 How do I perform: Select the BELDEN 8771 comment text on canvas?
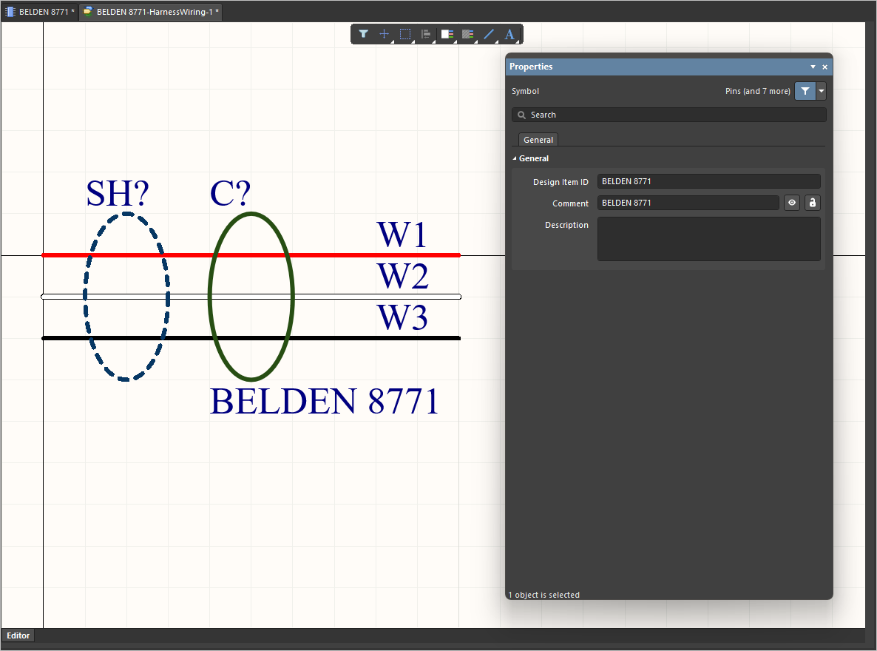click(x=325, y=401)
